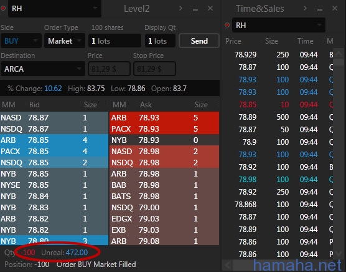Minimize the Level2 panel
This screenshot has height=272, width=346.
(x=195, y=9)
